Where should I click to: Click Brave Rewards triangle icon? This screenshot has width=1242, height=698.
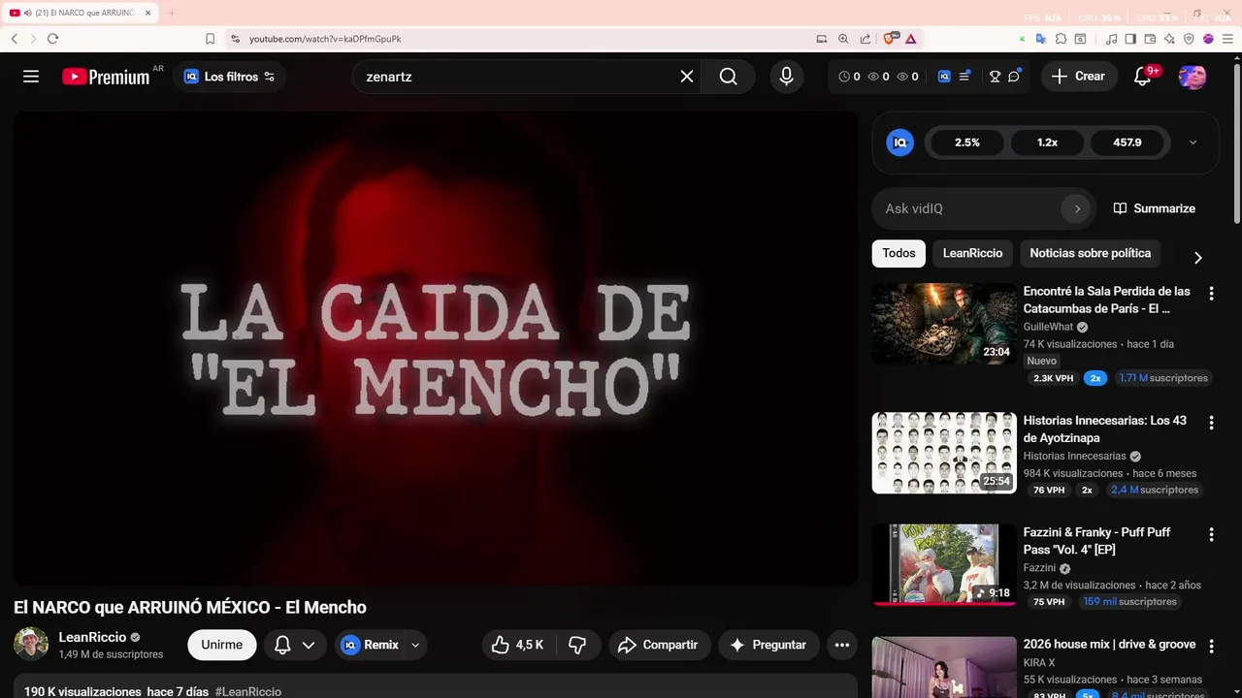(911, 39)
